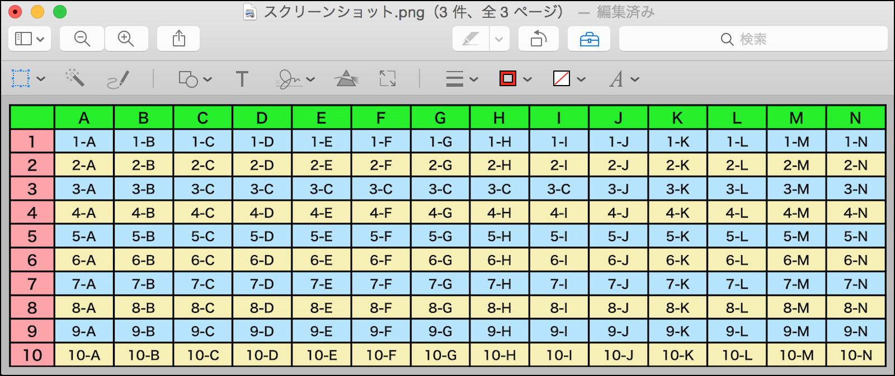Open the line style options
The width and height of the screenshot is (895, 376).
pos(454,79)
